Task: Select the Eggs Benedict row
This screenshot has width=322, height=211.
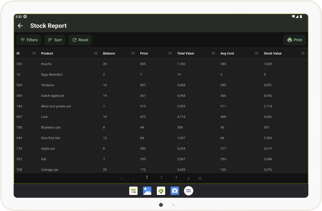Action: (161, 75)
